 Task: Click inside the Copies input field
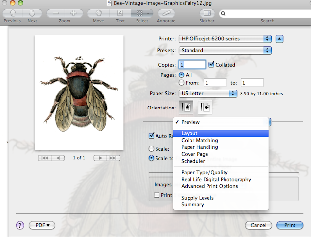[x=192, y=65]
